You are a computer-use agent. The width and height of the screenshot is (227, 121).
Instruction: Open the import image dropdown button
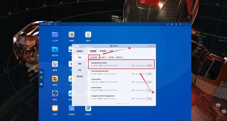pos(103,57)
